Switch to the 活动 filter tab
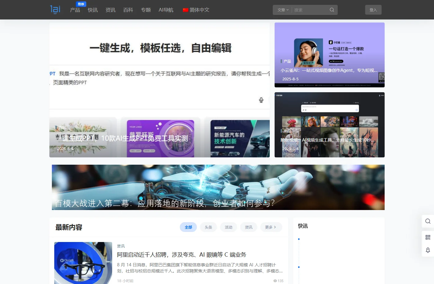The height and width of the screenshot is (284, 434). pyautogui.click(x=229, y=227)
